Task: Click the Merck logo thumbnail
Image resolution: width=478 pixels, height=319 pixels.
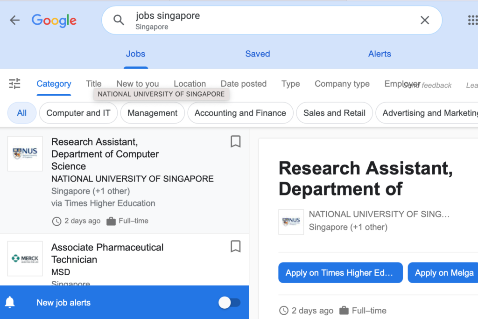Action: [25, 259]
